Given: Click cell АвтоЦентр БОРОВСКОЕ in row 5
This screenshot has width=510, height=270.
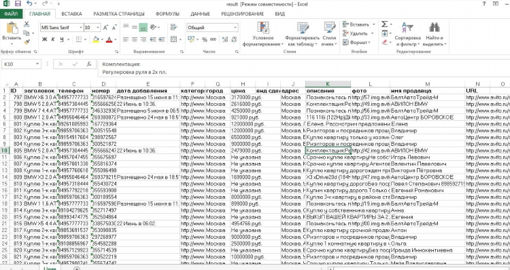Looking at the screenshot, I should (428, 117).
